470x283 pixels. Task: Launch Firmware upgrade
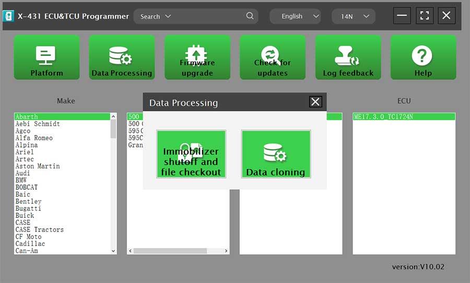click(197, 57)
